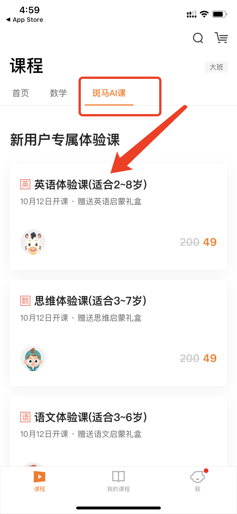Go back to App Store
237x514 pixels.
coord(25,20)
